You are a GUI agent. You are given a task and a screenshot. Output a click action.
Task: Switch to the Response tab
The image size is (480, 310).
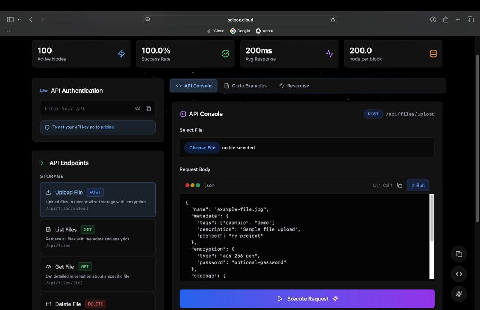pos(294,86)
